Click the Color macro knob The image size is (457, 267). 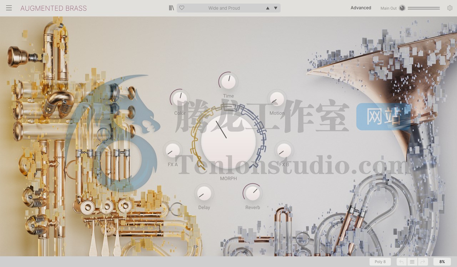click(180, 99)
